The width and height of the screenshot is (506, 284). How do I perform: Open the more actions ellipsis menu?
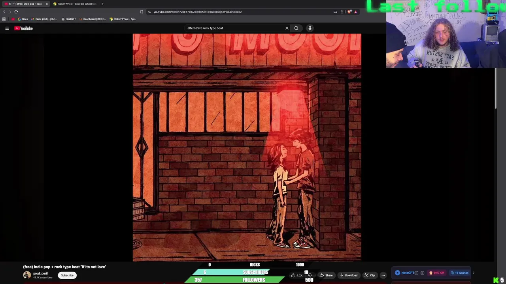click(x=383, y=275)
